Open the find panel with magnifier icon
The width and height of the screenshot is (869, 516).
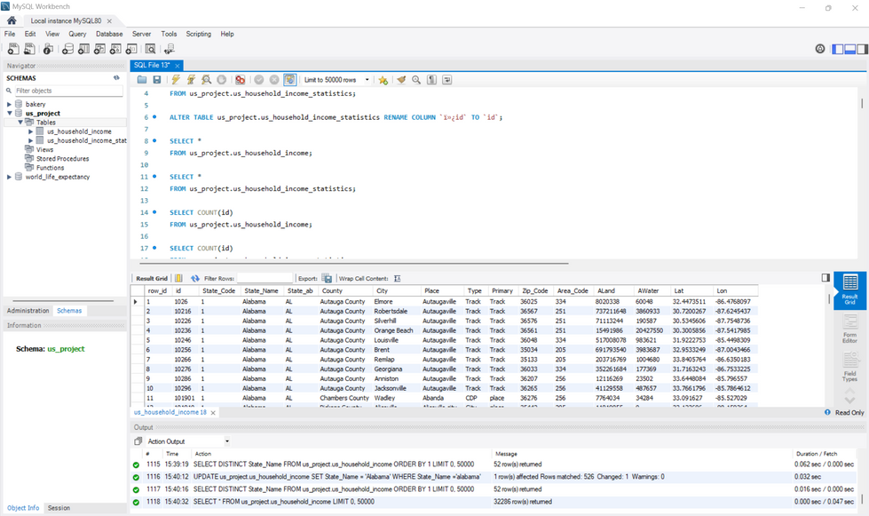click(415, 80)
